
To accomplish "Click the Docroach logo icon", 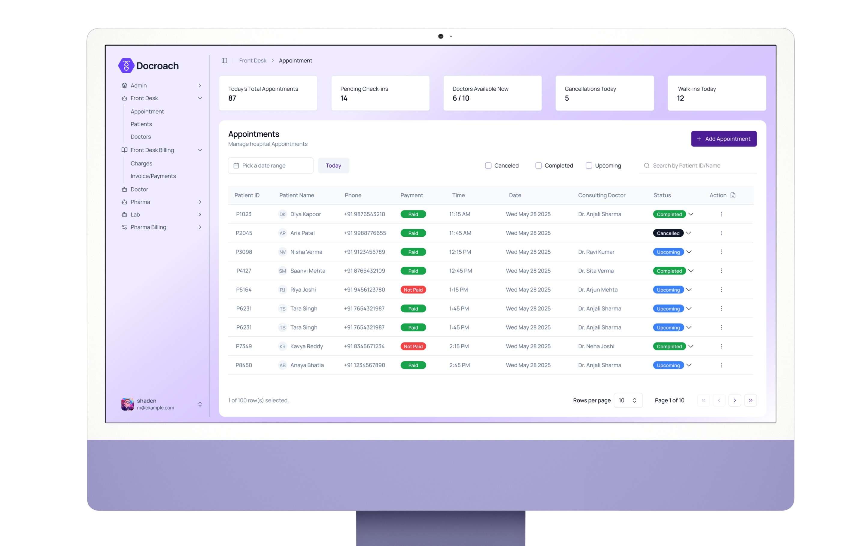I will coord(126,66).
